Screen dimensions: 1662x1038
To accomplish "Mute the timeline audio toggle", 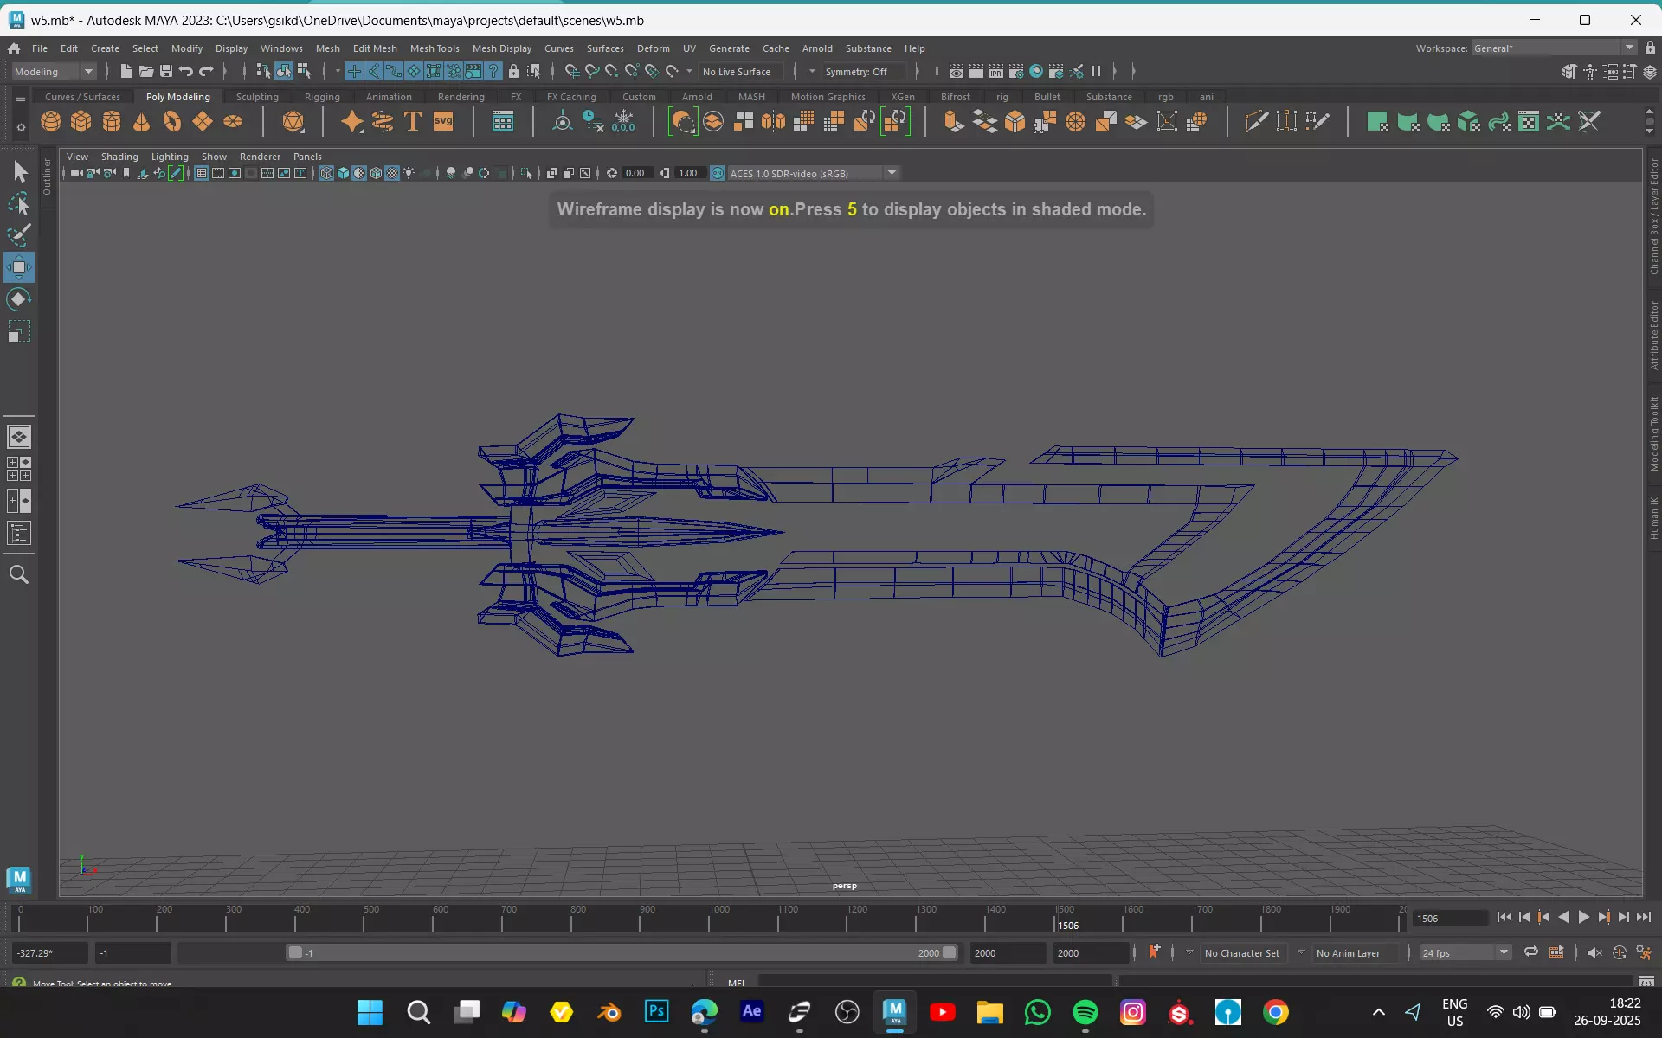I will 1594,952.
